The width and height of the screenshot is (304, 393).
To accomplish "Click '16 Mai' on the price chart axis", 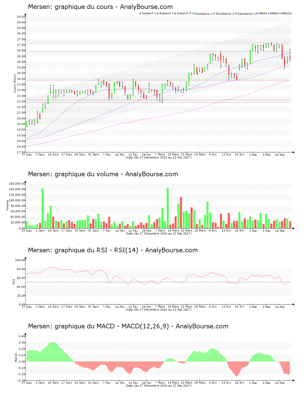I will point(280,154).
